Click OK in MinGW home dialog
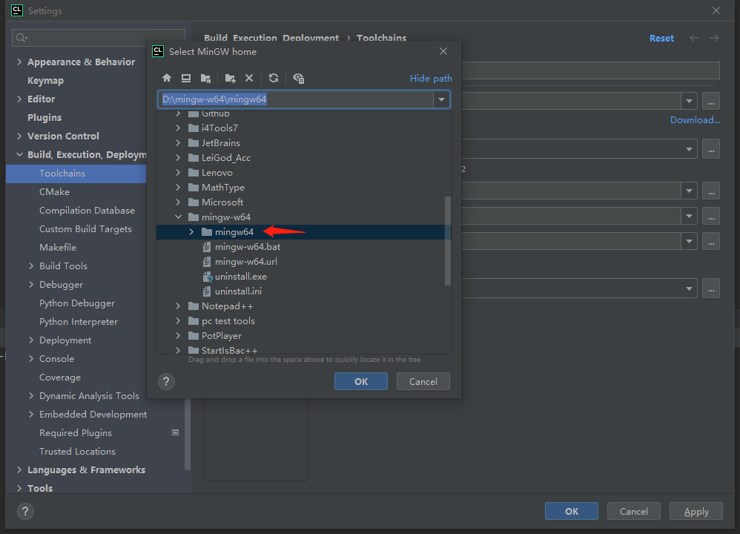 [361, 381]
